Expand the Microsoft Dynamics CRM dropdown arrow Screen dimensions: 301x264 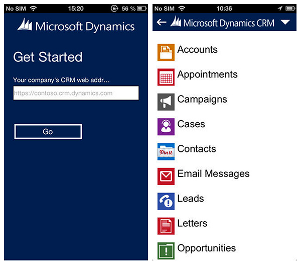pyautogui.click(x=285, y=23)
